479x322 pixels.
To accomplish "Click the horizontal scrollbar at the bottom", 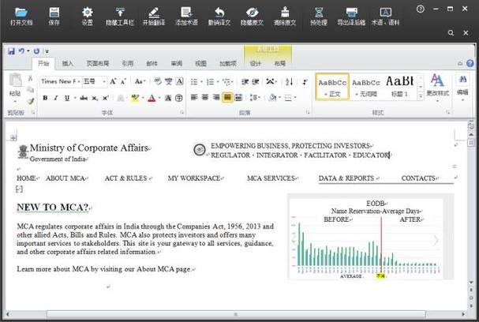I will 235,314.
